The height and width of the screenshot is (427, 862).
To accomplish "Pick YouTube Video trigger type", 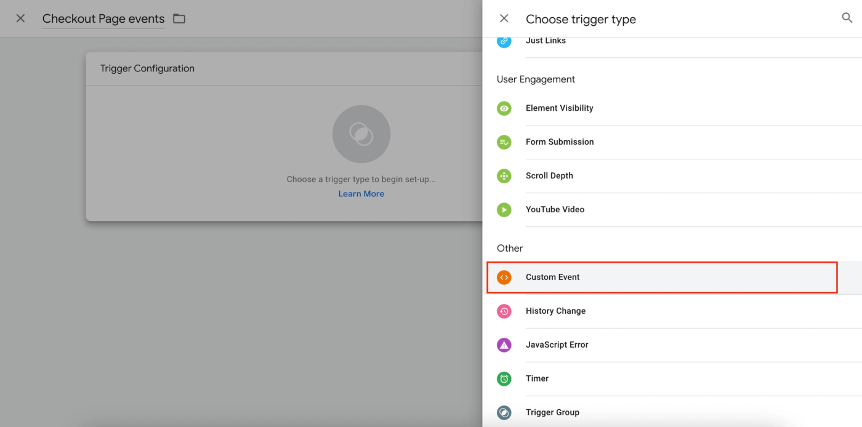I will click(672, 210).
